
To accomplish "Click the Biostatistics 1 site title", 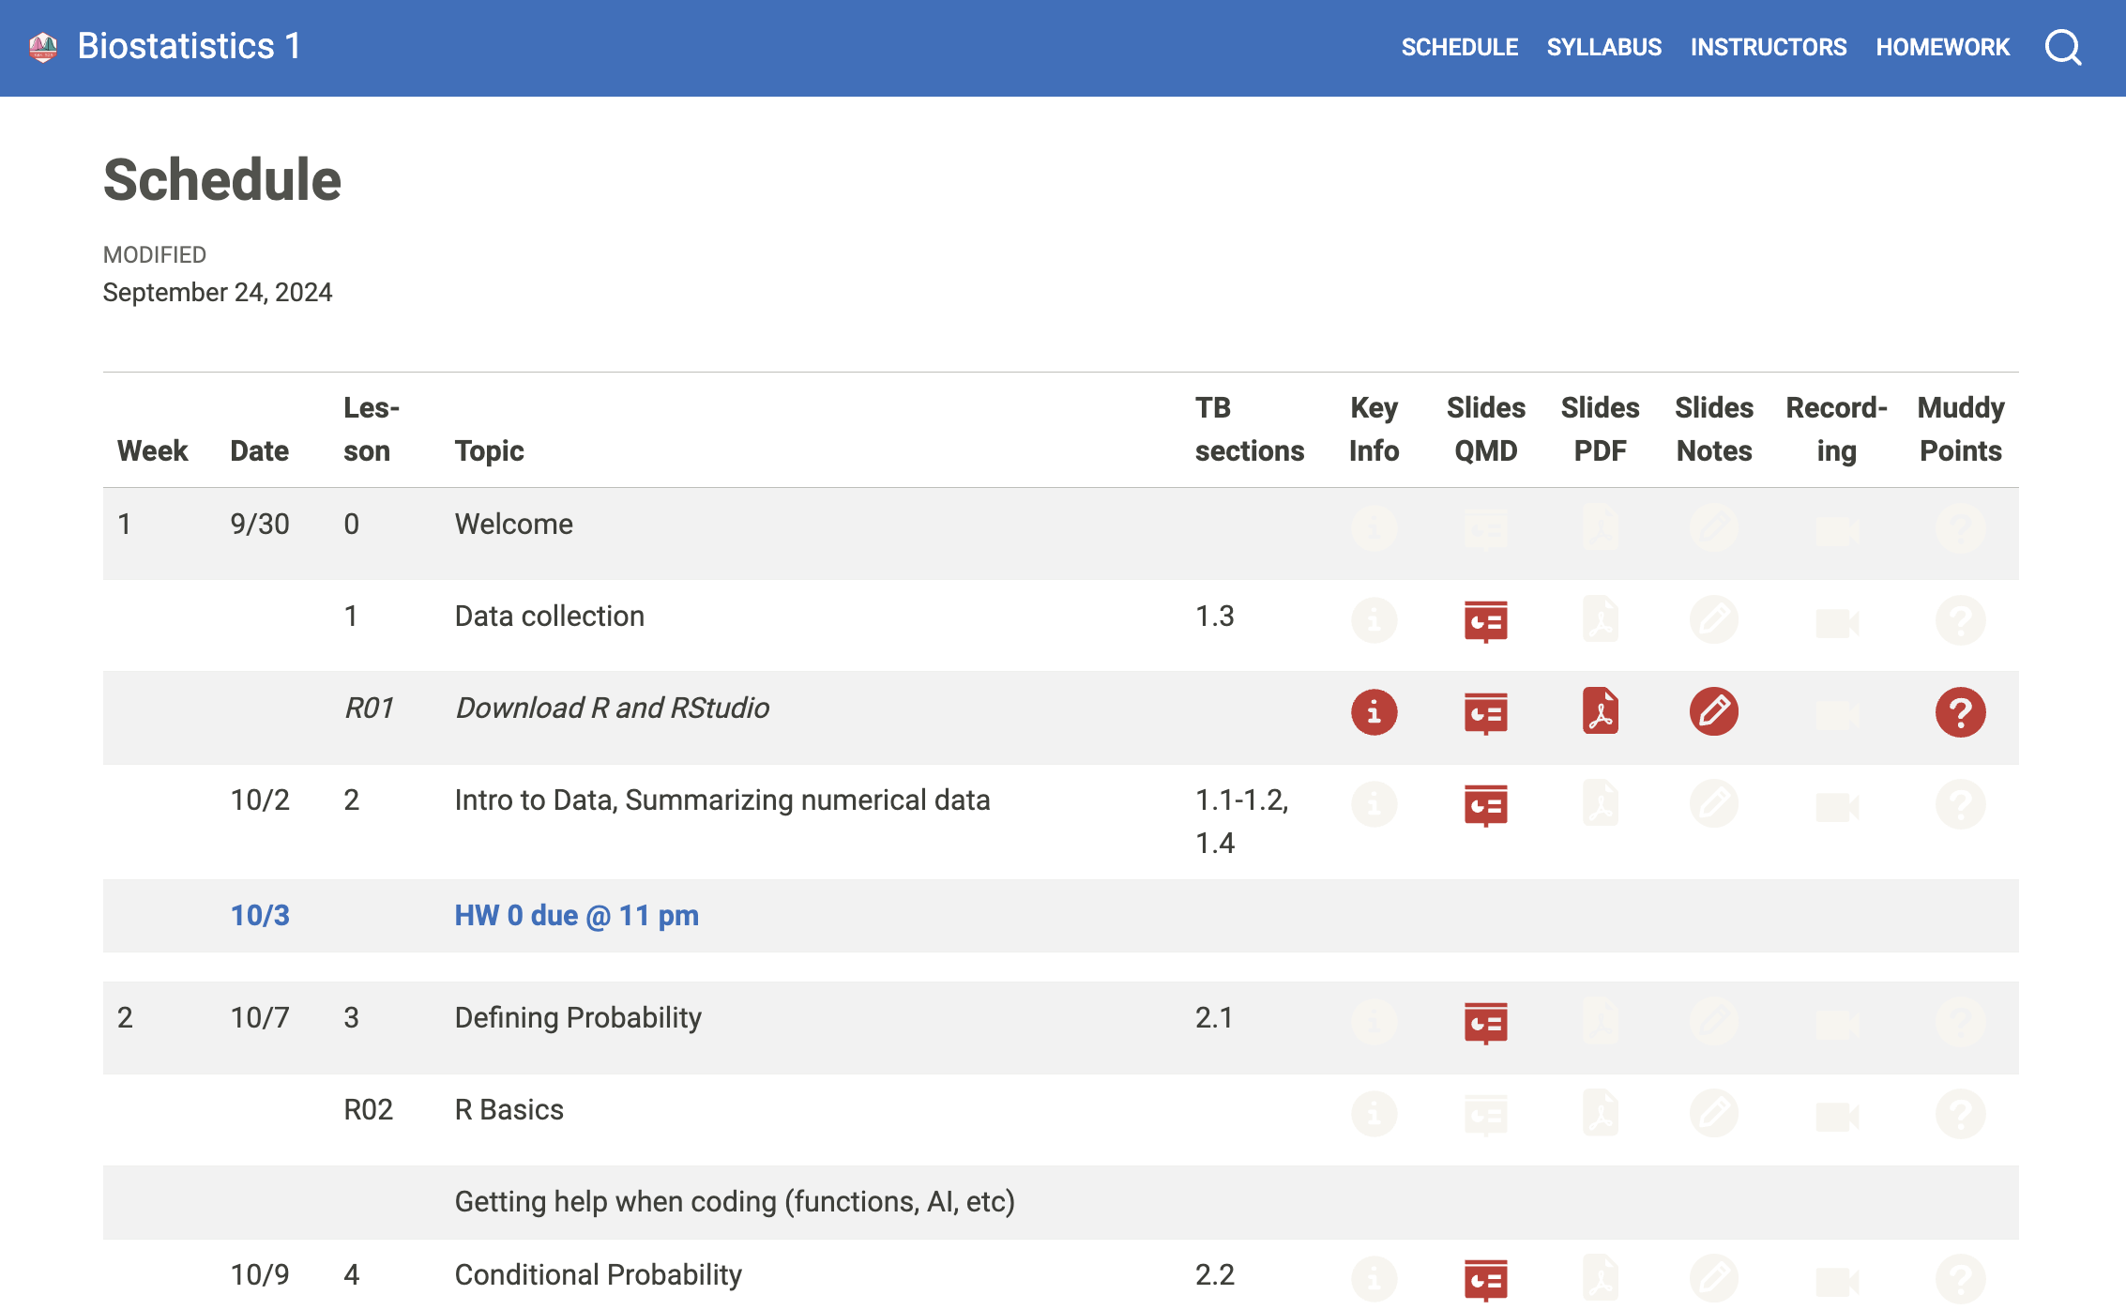I will coord(189,47).
